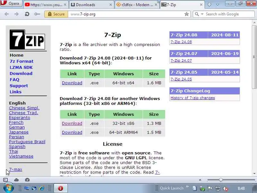
Task: Expand the status bar up arrow
Action: tap(200, 180)
